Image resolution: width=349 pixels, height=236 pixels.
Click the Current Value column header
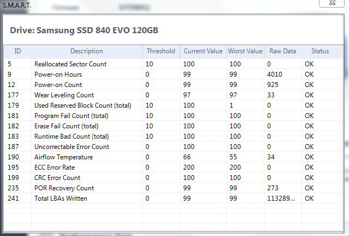[x=203, y=52]
